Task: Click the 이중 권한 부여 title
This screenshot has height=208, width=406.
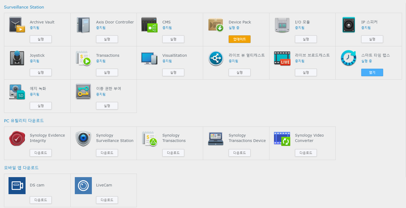Action: point(109,88)
